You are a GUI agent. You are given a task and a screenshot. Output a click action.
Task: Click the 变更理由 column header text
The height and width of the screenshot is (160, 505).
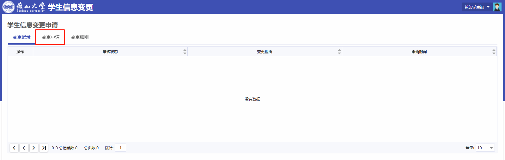(x=265, y=52)
